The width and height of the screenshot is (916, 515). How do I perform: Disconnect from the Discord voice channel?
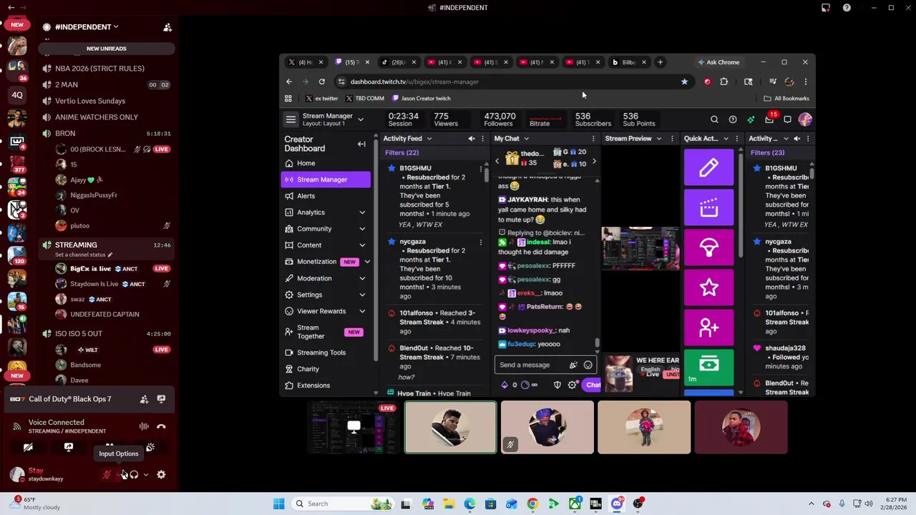click(x=161, y=426)
